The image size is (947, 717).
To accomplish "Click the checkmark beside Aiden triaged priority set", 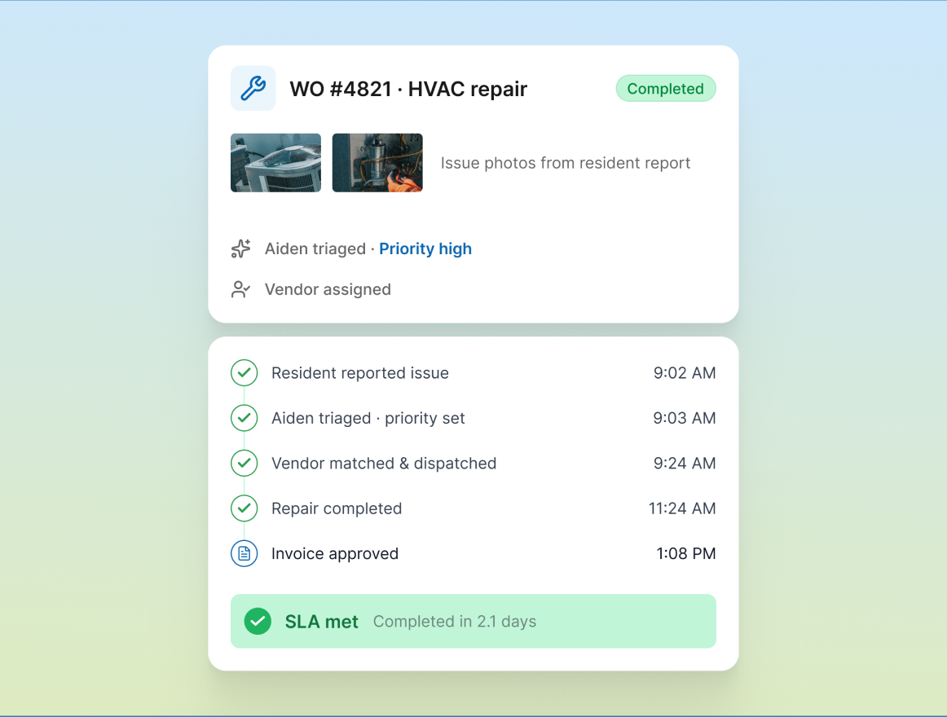I will pos(244,418).
